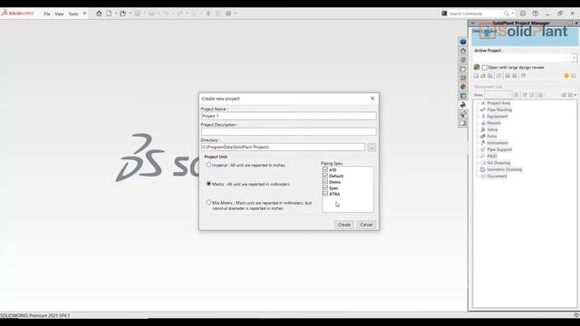The height and width of the screenshot is (326, 580).
Task: Click the magnifier icon in Search Commands
Action: [506, 14]
